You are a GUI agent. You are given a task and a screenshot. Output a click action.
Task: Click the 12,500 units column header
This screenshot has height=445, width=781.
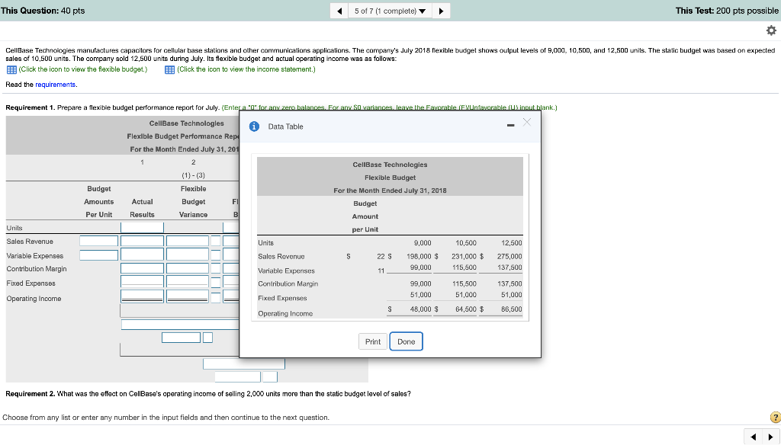pyautogui.click(x=512, y=243)
